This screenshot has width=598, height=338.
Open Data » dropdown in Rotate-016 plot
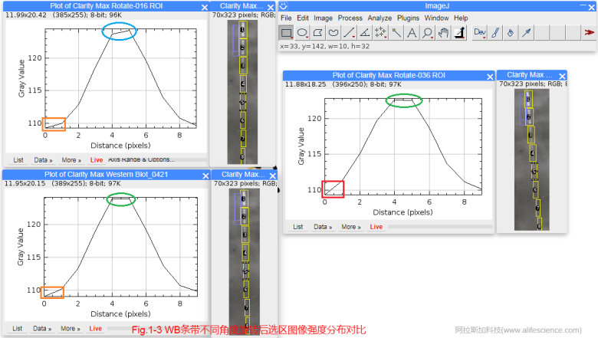(43, 160)
